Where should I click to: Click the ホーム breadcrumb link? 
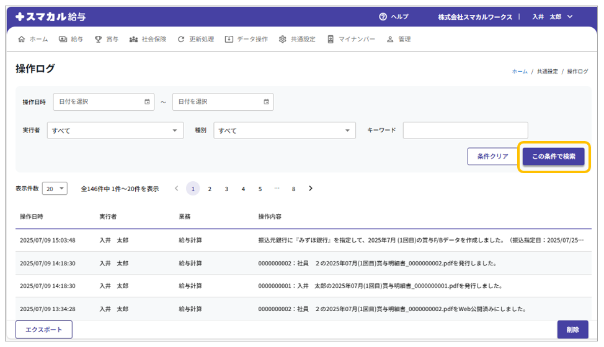[x=519, y=72]
